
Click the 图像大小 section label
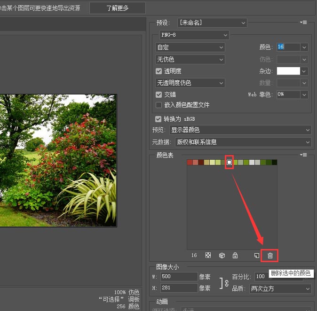167,267
